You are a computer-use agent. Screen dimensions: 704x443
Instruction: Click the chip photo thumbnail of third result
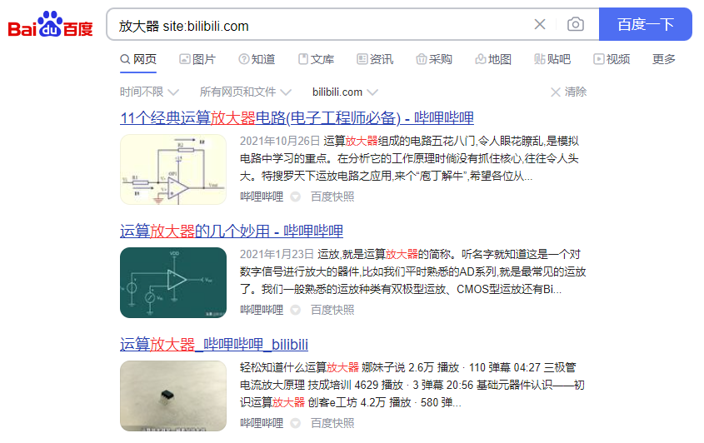[173, 396]
